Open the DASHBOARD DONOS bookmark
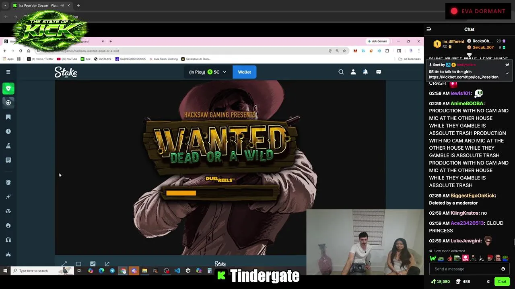 click(130, 59)
